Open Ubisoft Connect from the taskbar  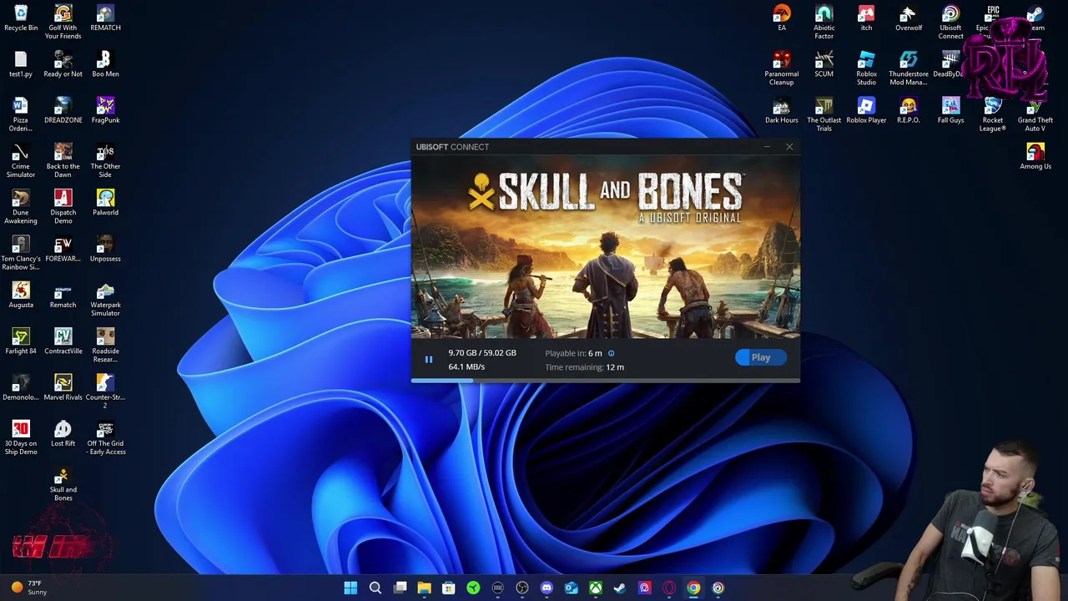718,588
